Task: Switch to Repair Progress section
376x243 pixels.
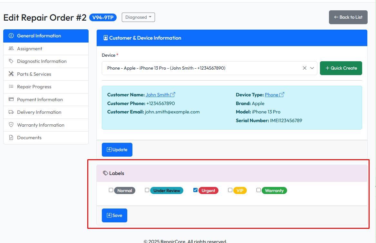Action: [x=34, y=87]
